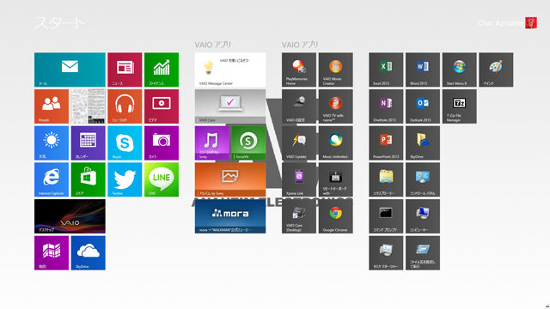Viewport: 550px width, 309px height.
Task: Open Word 2013
Action: point(423,70)
